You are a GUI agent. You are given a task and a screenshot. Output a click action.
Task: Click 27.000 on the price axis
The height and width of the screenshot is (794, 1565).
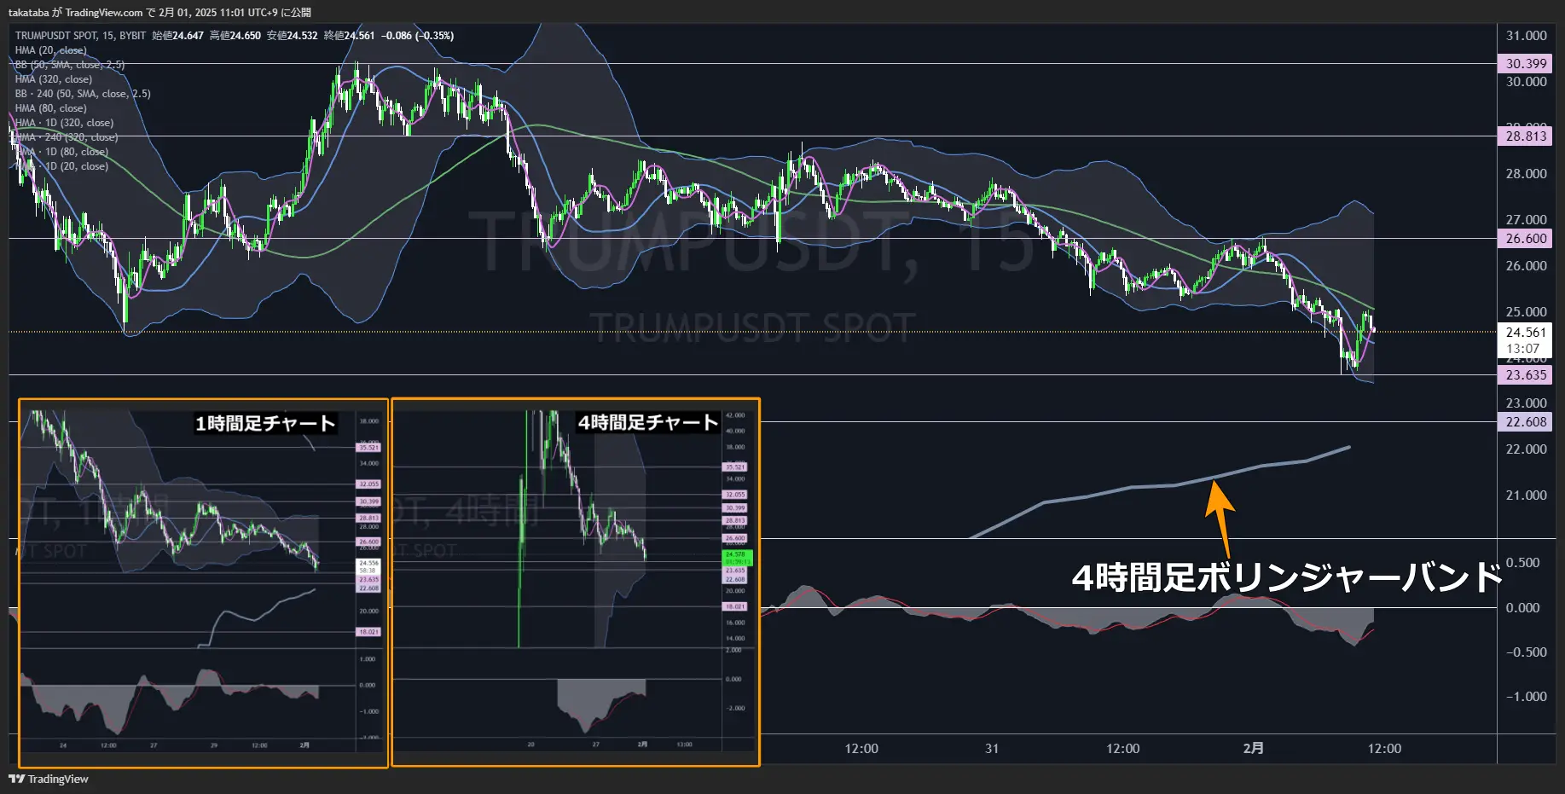(x=1526, y=220)
